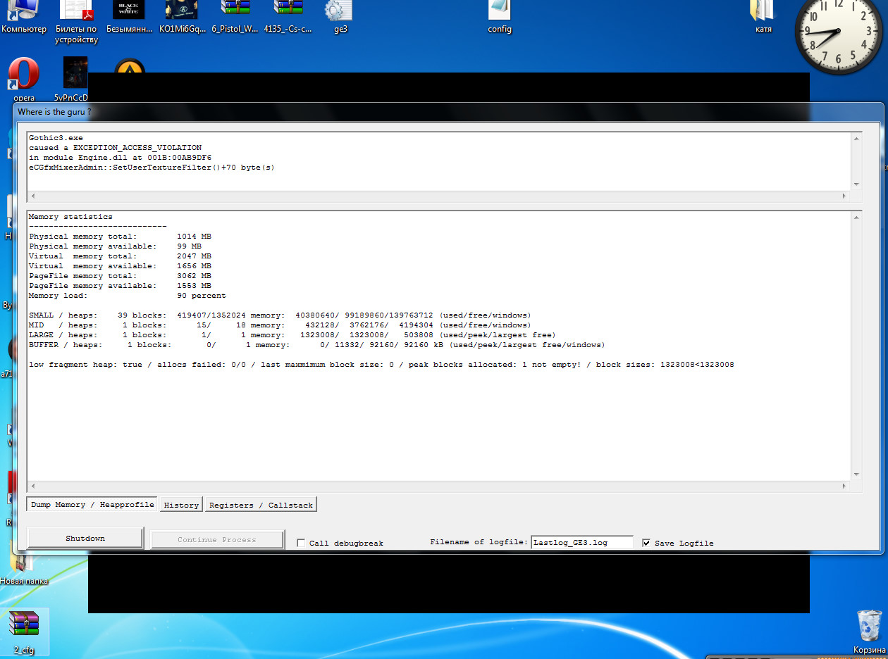Viewport: 888px width, 659px height.
Task: Click the "MID / heaps" row
Action: pyautogui.click(x=280, y=325)
